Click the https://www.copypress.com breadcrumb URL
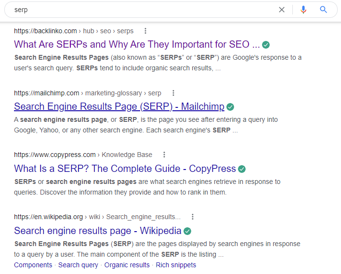Screen dimensions: 341x274 coord(55,155)
